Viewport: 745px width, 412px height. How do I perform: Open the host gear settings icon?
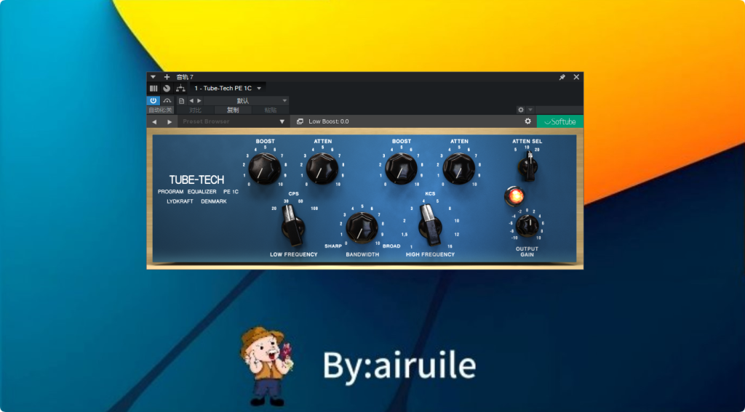pos(521,110)
